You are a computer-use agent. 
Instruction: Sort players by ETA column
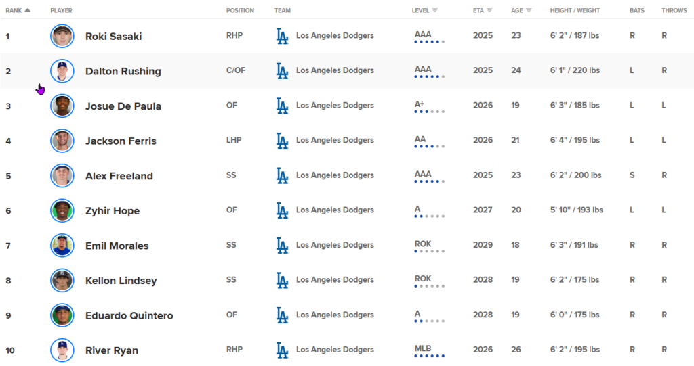(x=483, y=11)
